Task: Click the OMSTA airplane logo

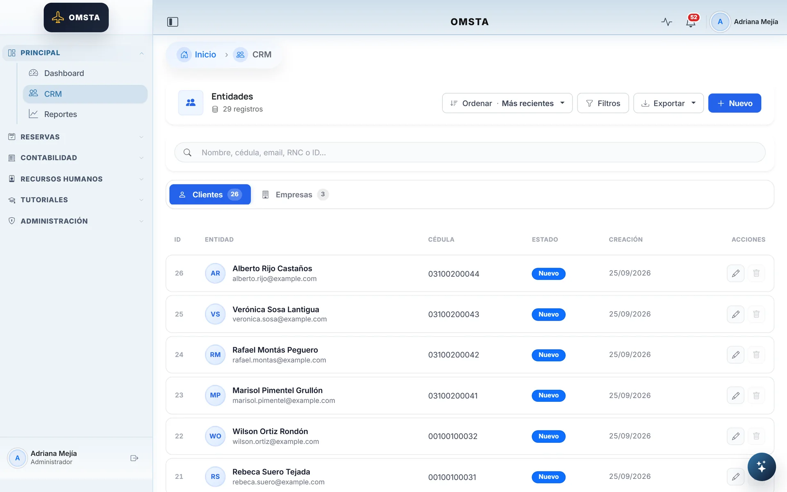Action: point(76,18)
